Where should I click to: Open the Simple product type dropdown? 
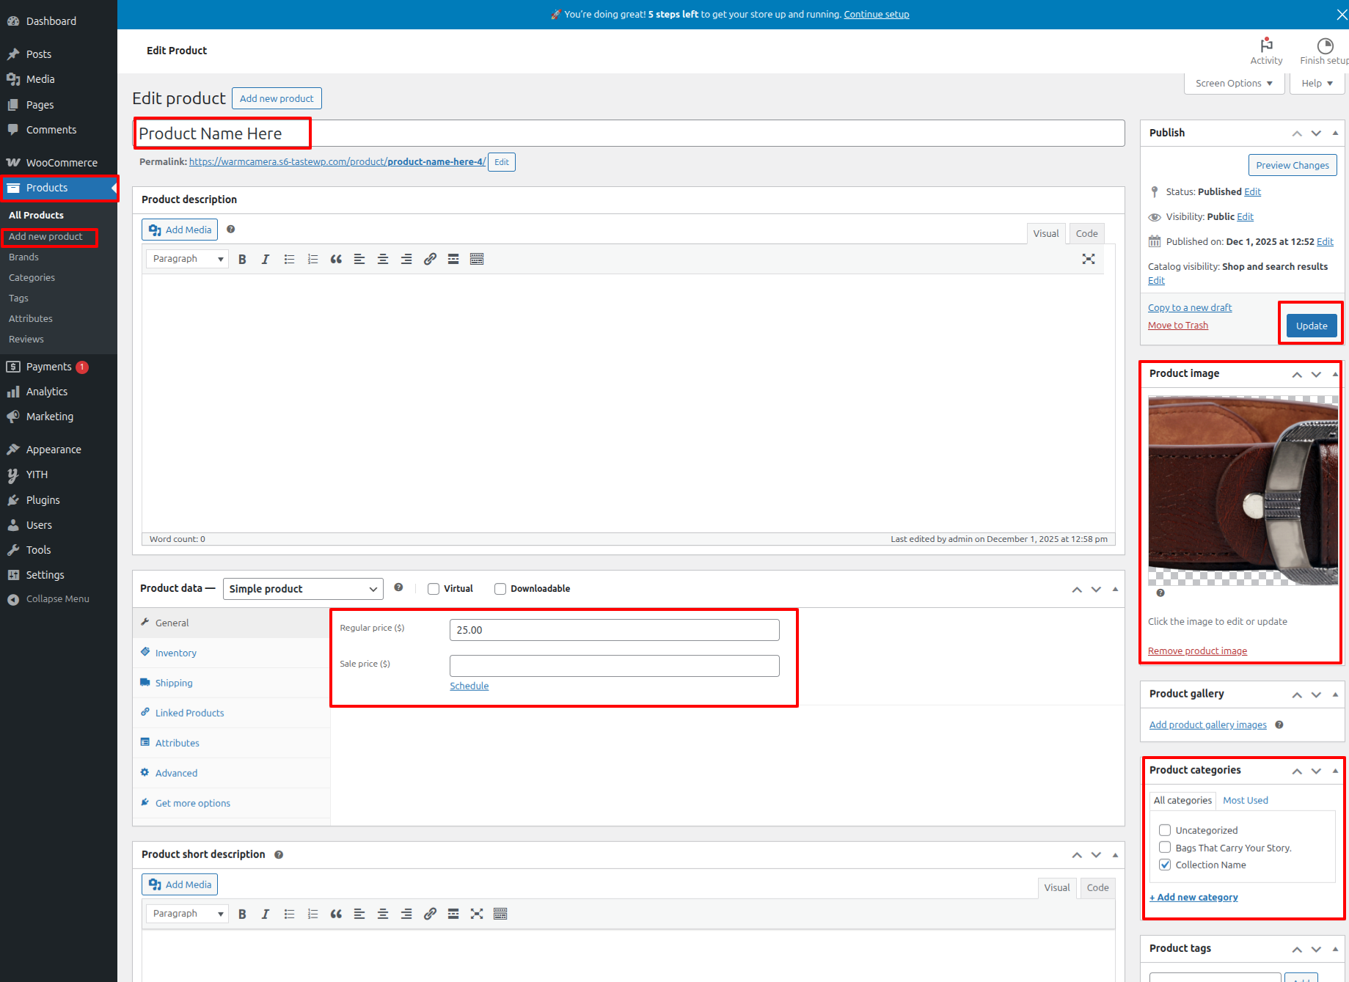(x=303, y=589)
